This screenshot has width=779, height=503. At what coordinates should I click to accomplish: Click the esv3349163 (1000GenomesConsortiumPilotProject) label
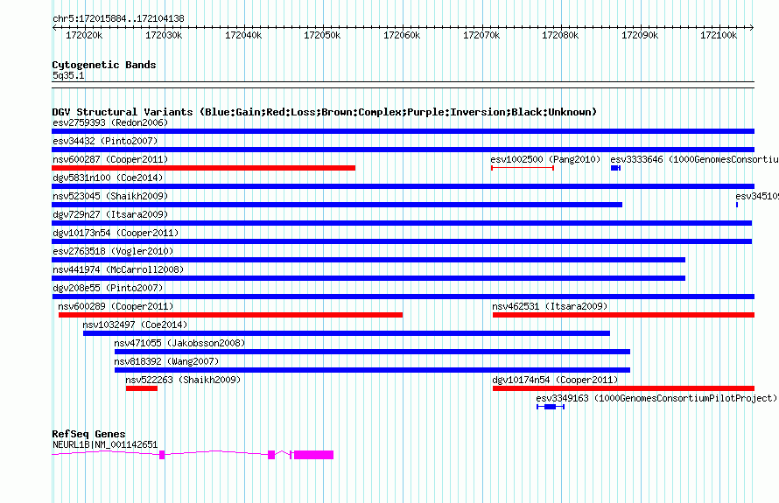656,398
